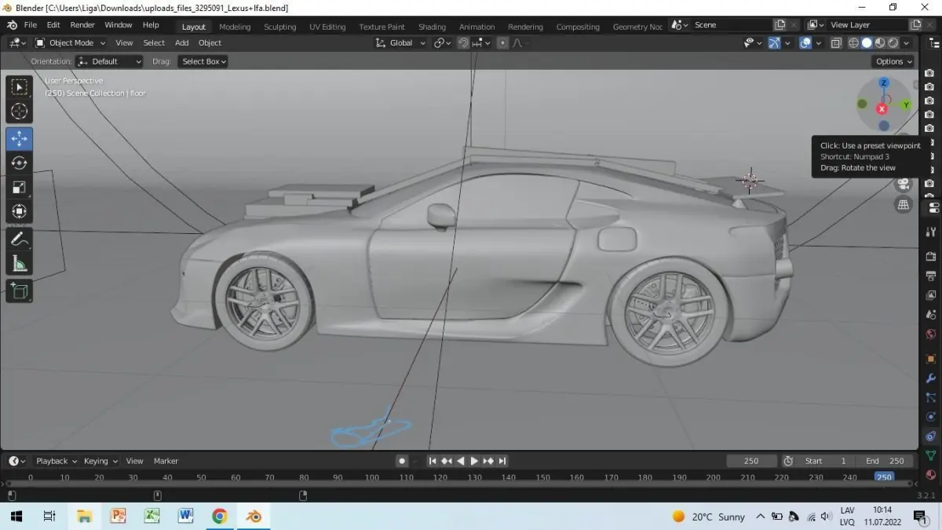Select the Add Cube tool
942x530 pixels.
tap(20, 291)
